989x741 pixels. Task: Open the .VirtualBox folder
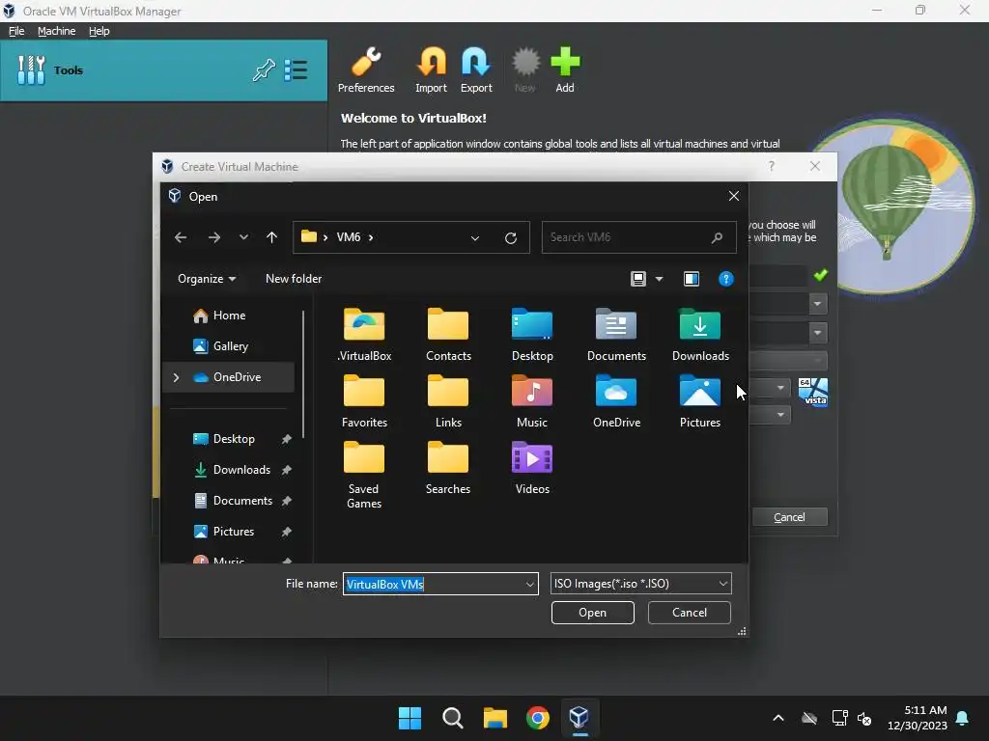[x=364, y=335]
